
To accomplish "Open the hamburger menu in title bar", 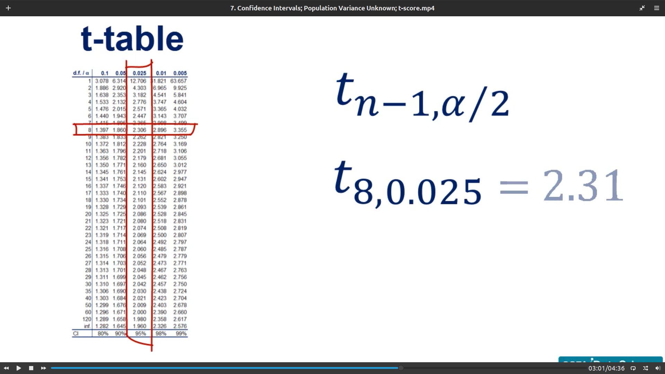I will coord(656,8).
